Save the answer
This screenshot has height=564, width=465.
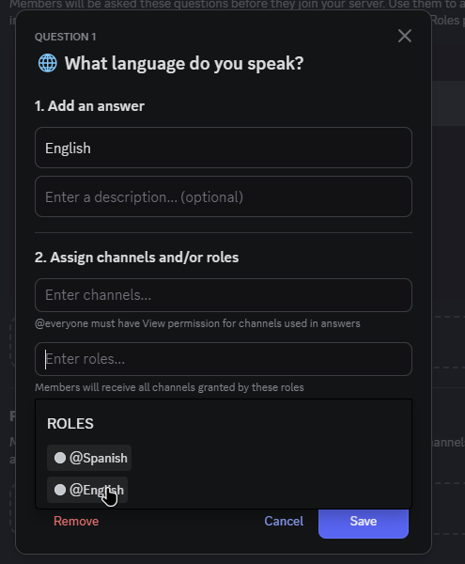click(364, 522)
